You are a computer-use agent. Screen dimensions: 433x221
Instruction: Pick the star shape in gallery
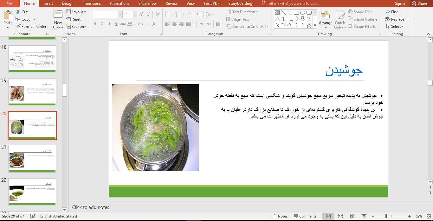click(x=309, y=26)
